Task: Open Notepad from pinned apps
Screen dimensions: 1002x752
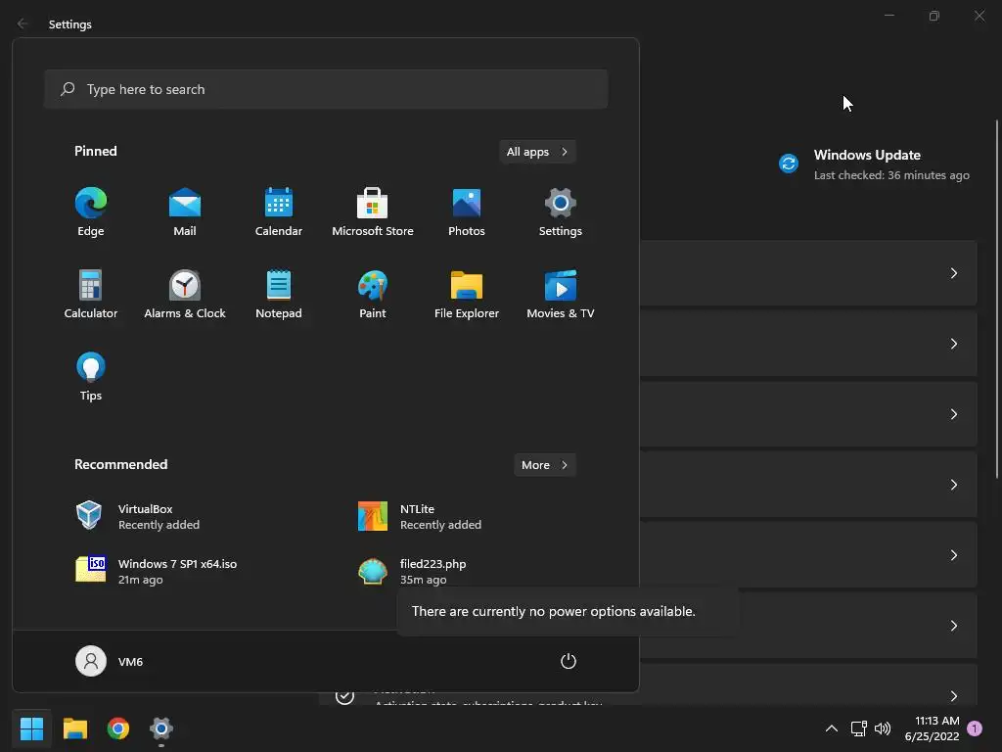Action: click(279, 295)
